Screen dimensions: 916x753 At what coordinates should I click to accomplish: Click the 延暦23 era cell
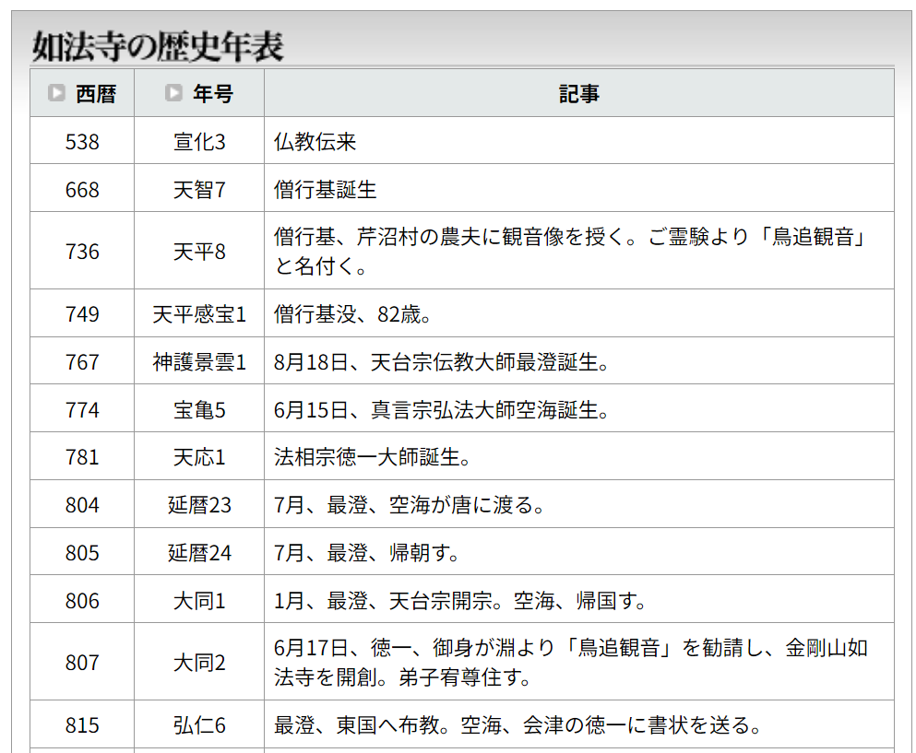pyautogui.click(x=199, y=504)
